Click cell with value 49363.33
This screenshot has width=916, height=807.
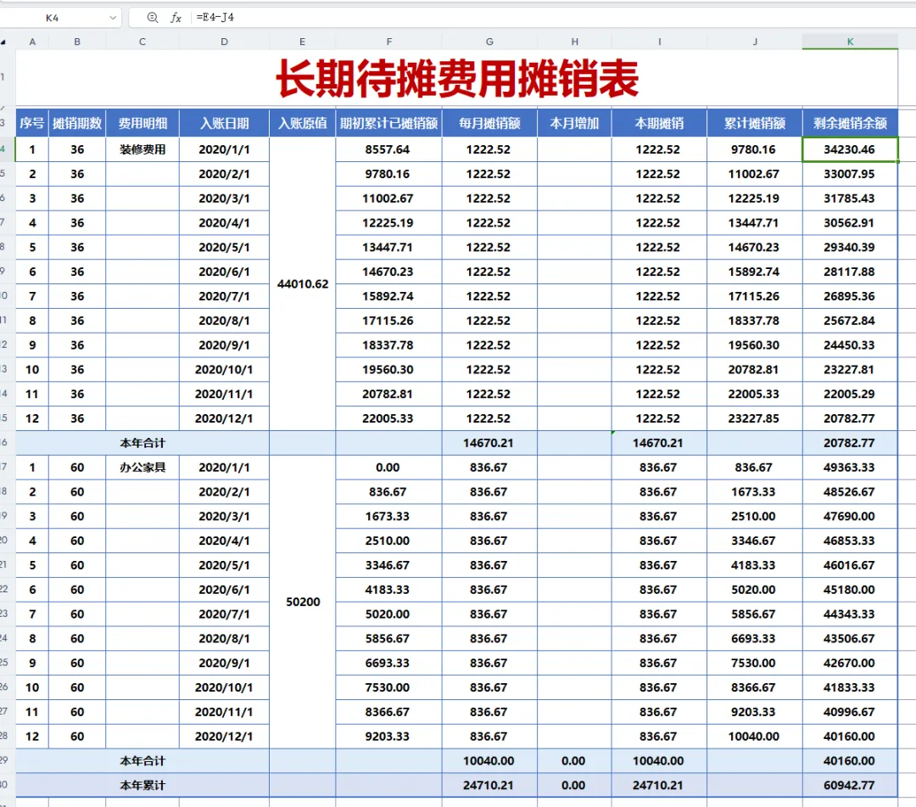click(850, 468)
